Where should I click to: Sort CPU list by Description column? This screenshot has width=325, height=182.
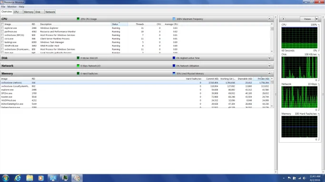click(x=75, y=24)
